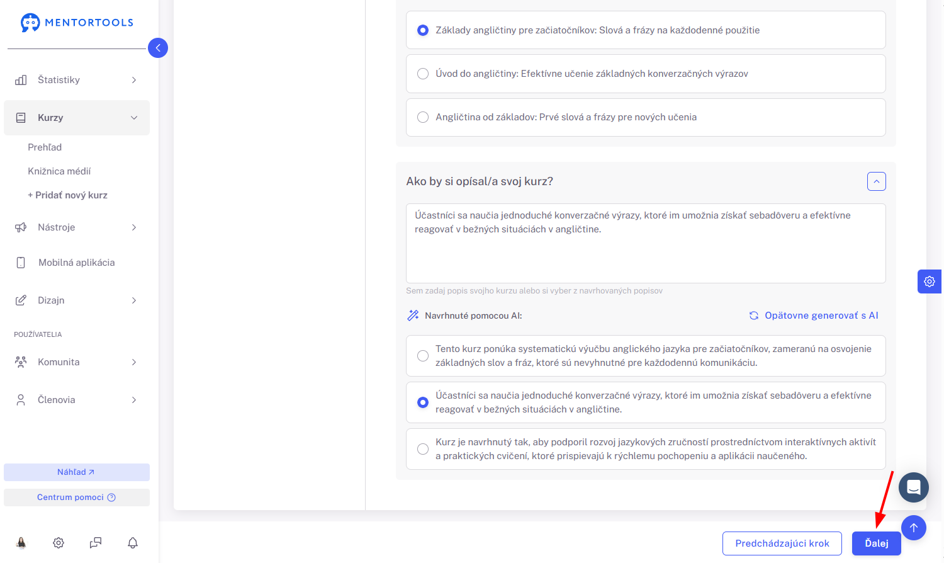
Task: Open notifications bell icon in sidebar footer
Action: 133,543
